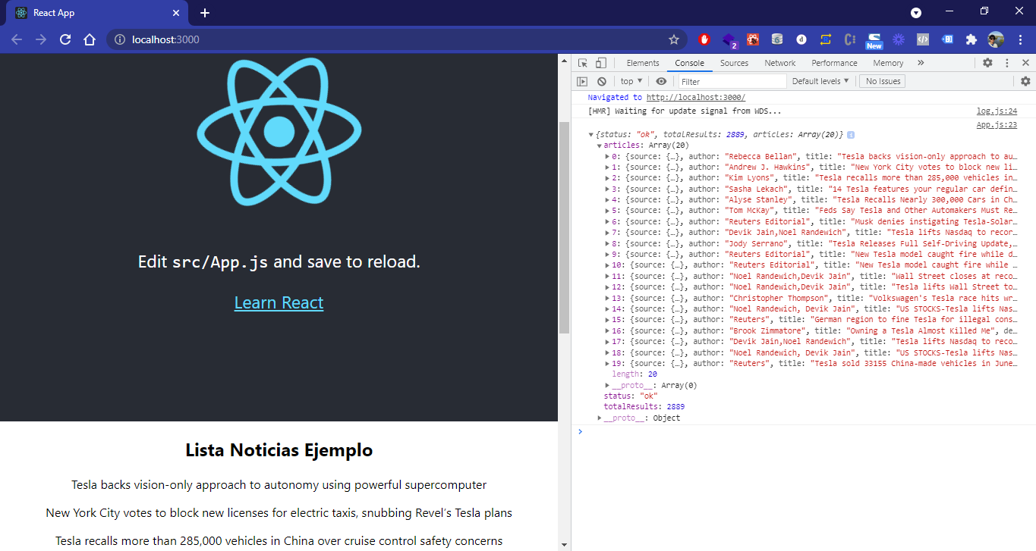This screenshot has height=551, width=1036.
Task: Reload the localhost page
Action: [65, 39]
